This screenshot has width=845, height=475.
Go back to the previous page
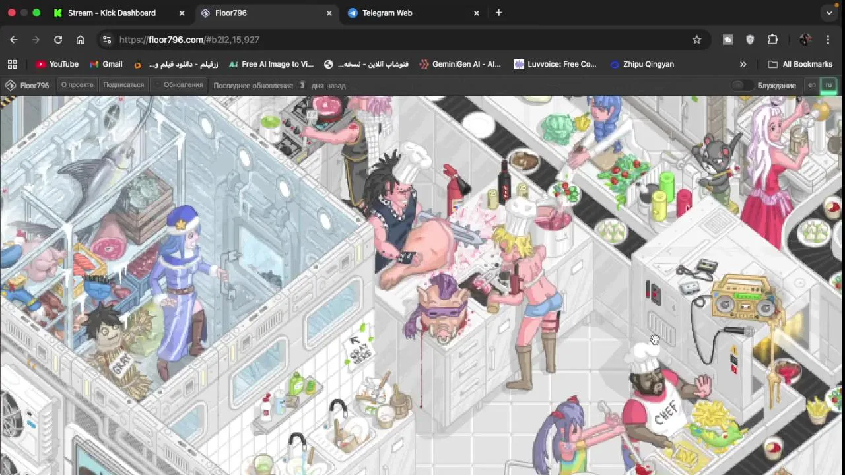tap(14, 40)
